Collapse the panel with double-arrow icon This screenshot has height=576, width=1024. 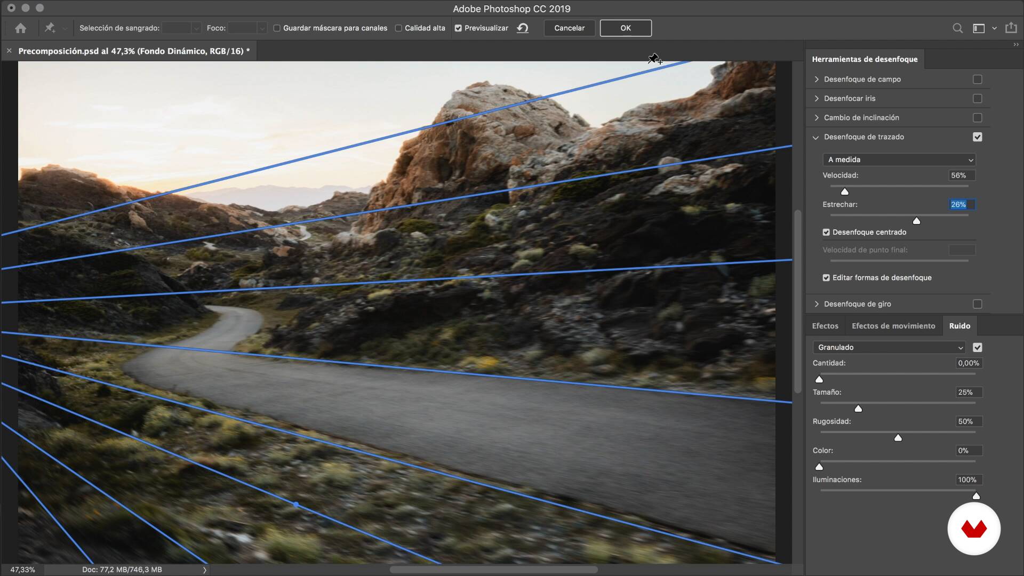1016,45
